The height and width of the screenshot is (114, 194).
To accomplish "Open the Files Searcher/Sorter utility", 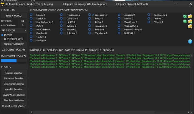I will (x=14, y=101).
